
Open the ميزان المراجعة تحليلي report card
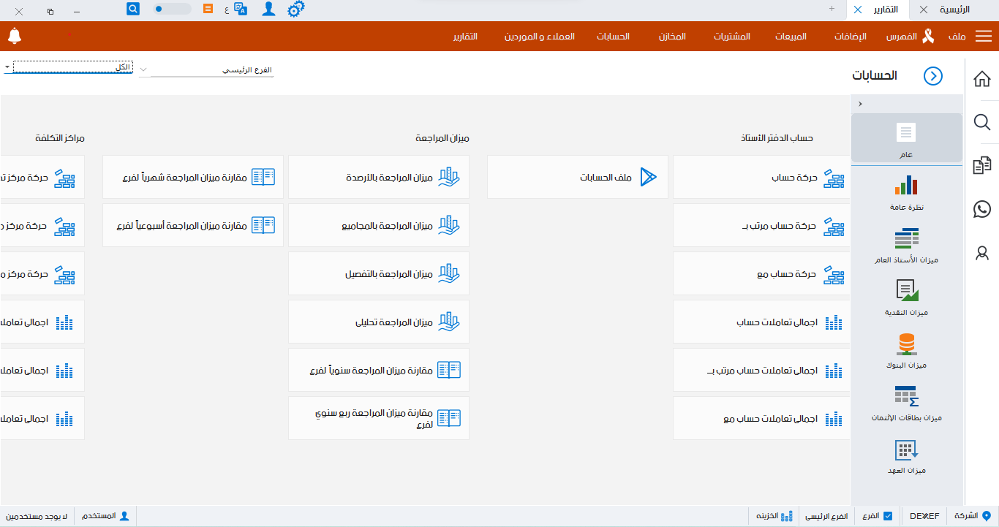[x=378, y=322]
